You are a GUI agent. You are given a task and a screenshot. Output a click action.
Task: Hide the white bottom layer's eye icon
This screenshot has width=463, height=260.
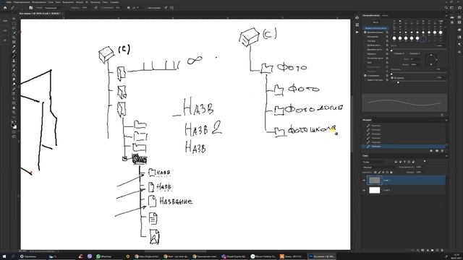pos(364,190)
